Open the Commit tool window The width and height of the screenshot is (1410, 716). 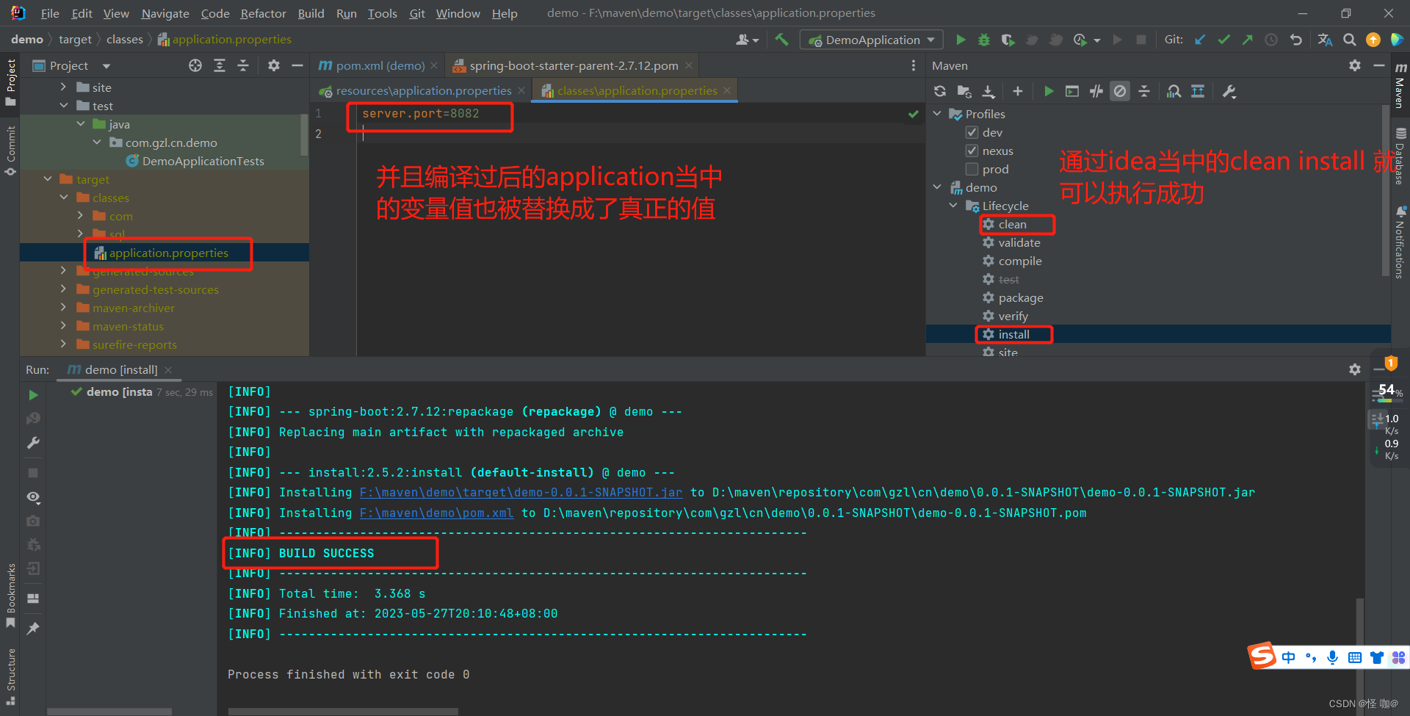(x=10, y=151)
